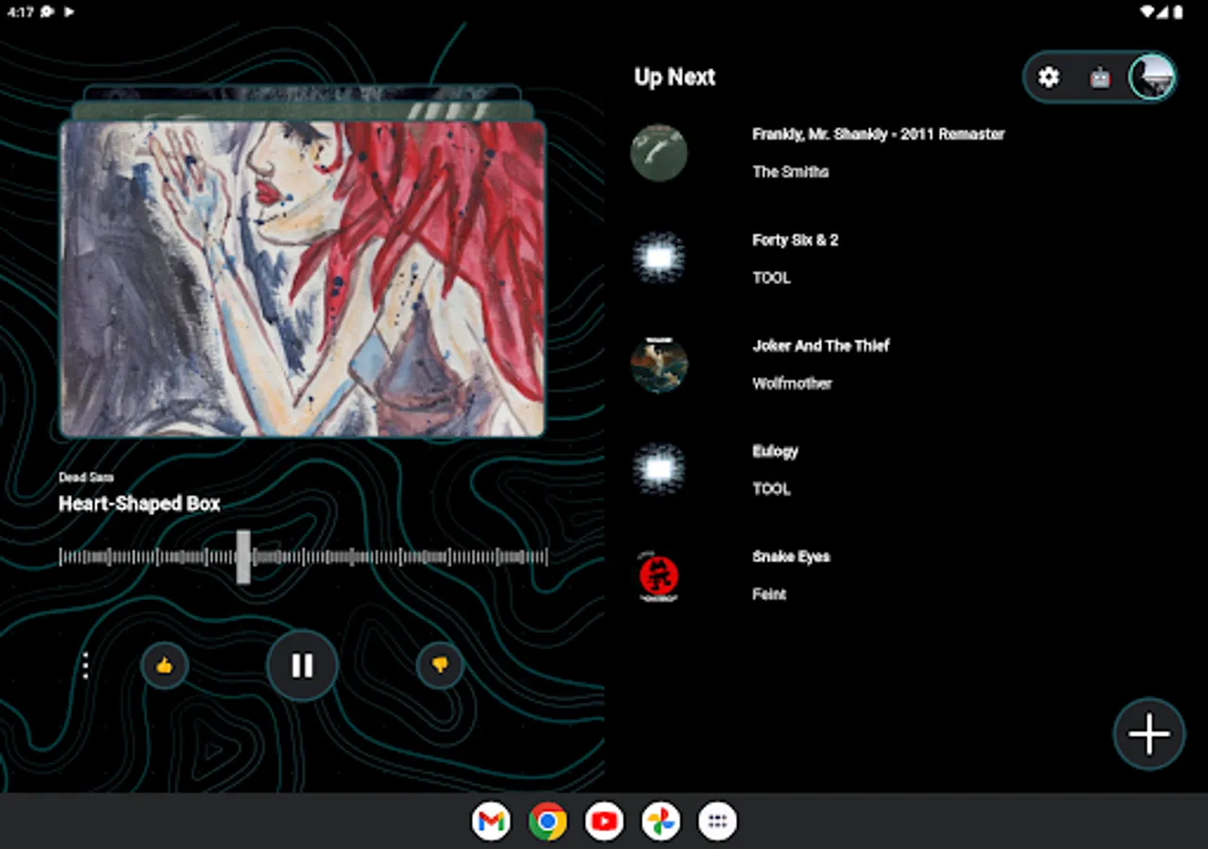Viewport: 1208px width, 849px height.
Task: Play "Joker And The Thief" from queue
Action: (821, 345)
